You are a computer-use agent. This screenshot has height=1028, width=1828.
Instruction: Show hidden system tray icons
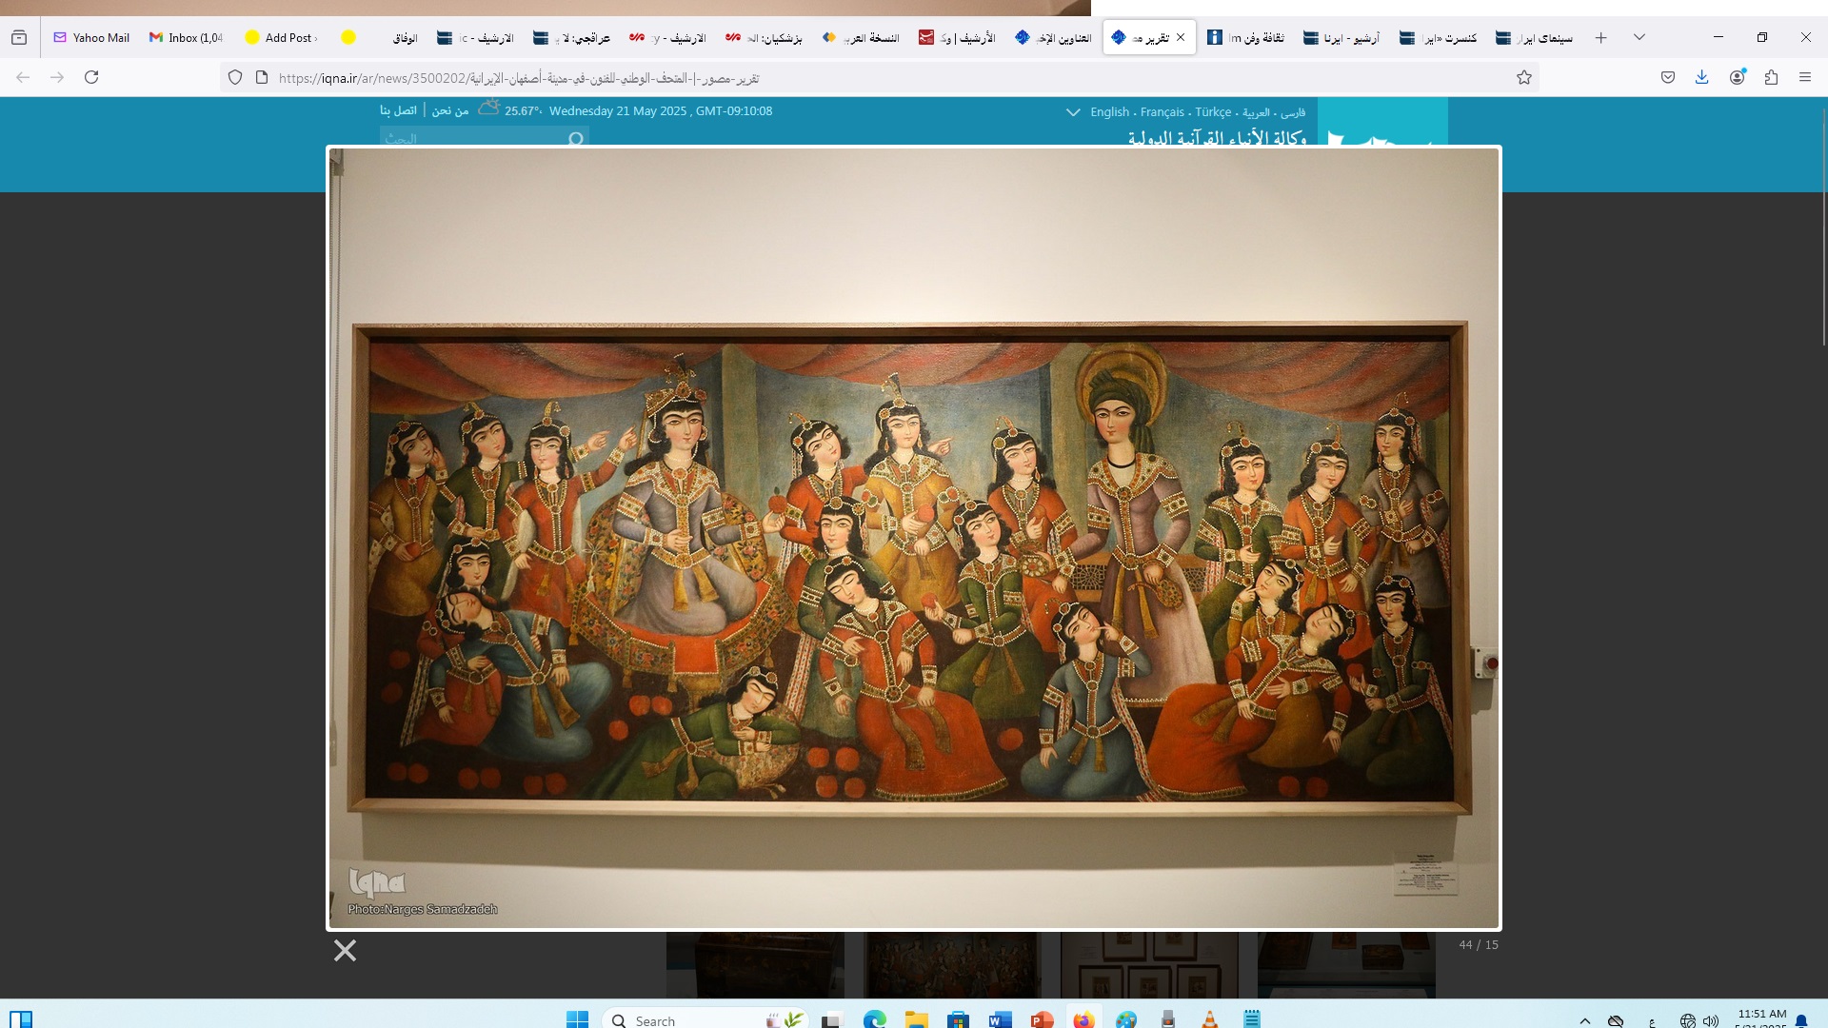click(x=1584, y=1020)
